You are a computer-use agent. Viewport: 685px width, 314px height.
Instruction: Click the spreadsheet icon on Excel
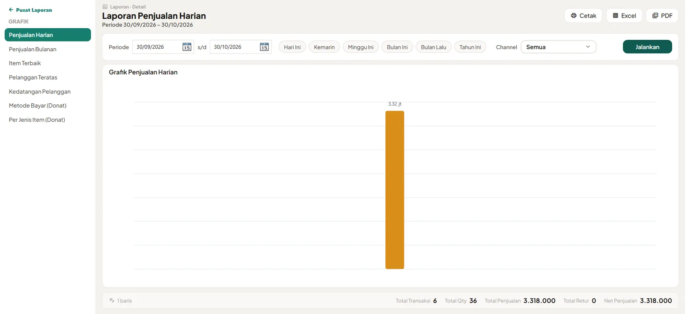(x=616, y=15)
